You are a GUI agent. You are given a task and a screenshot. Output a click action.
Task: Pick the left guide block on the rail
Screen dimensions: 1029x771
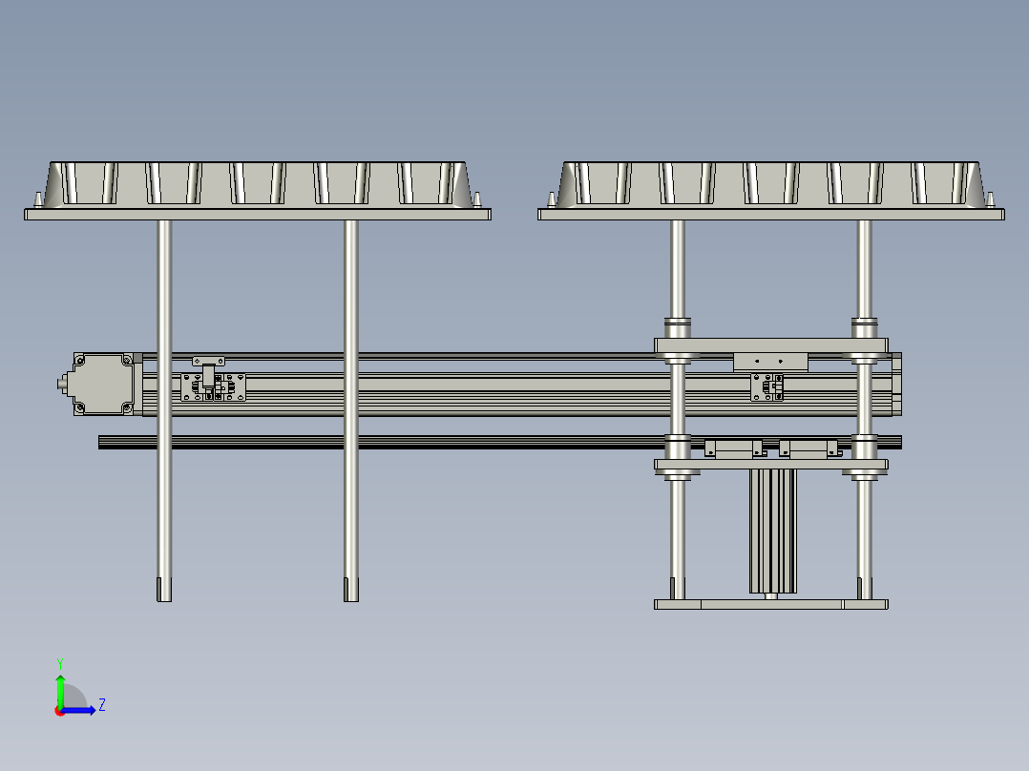734,449
